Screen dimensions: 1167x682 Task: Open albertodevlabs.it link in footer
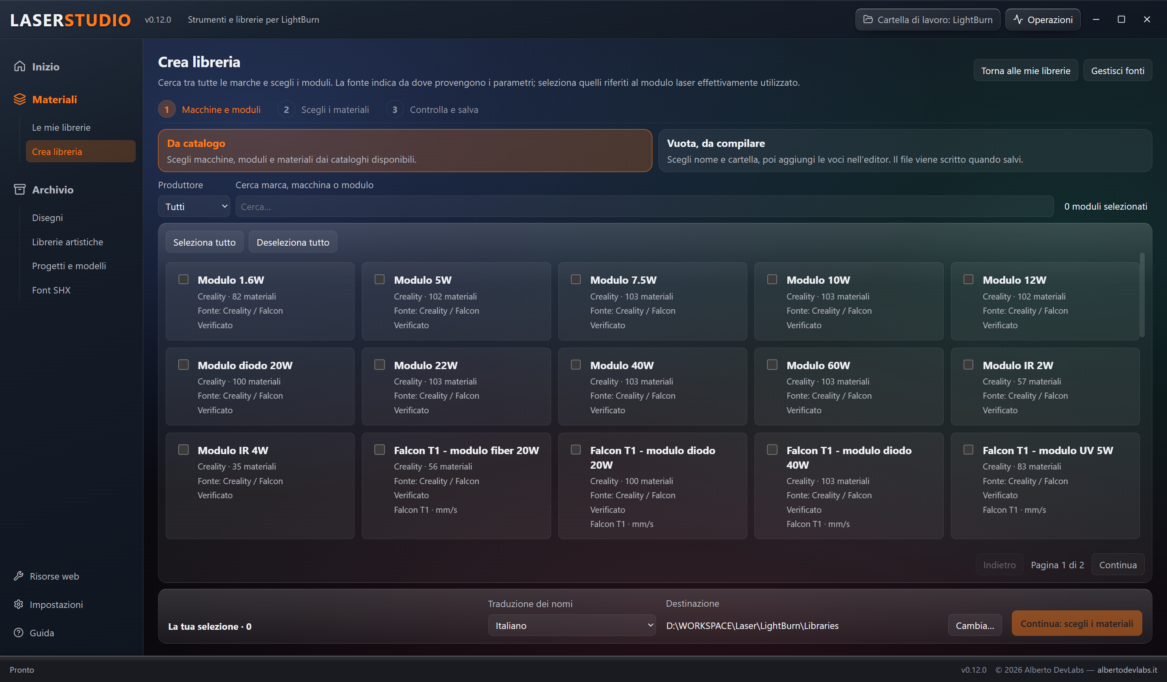[1127, 669]
